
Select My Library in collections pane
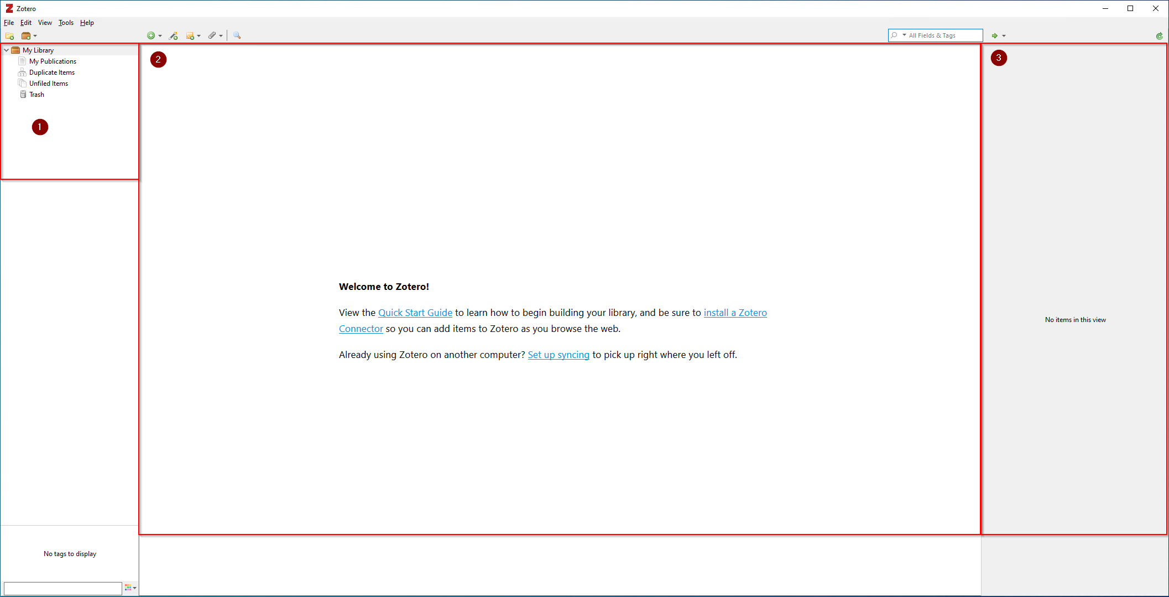coord(38,50)
